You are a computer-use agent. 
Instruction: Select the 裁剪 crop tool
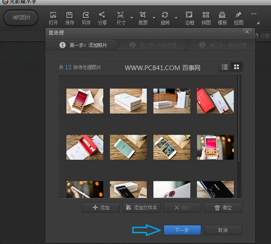[143, 18]
